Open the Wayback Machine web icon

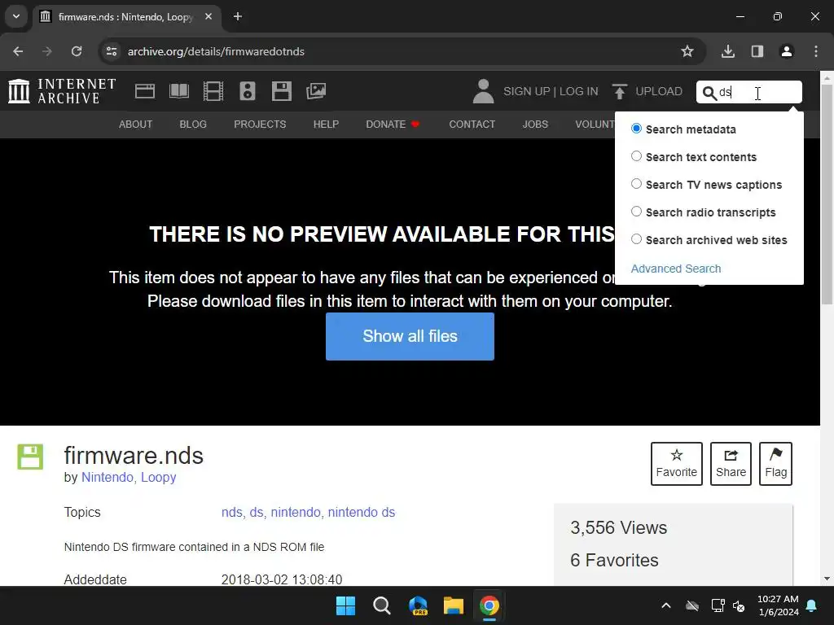click(145, 91)
